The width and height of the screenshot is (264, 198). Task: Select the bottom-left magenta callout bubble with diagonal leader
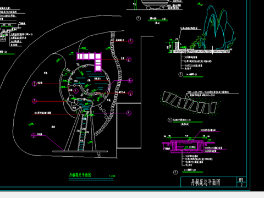[x=34, y=135]
